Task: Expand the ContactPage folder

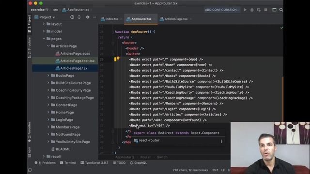Action: [x=48, y=105]
